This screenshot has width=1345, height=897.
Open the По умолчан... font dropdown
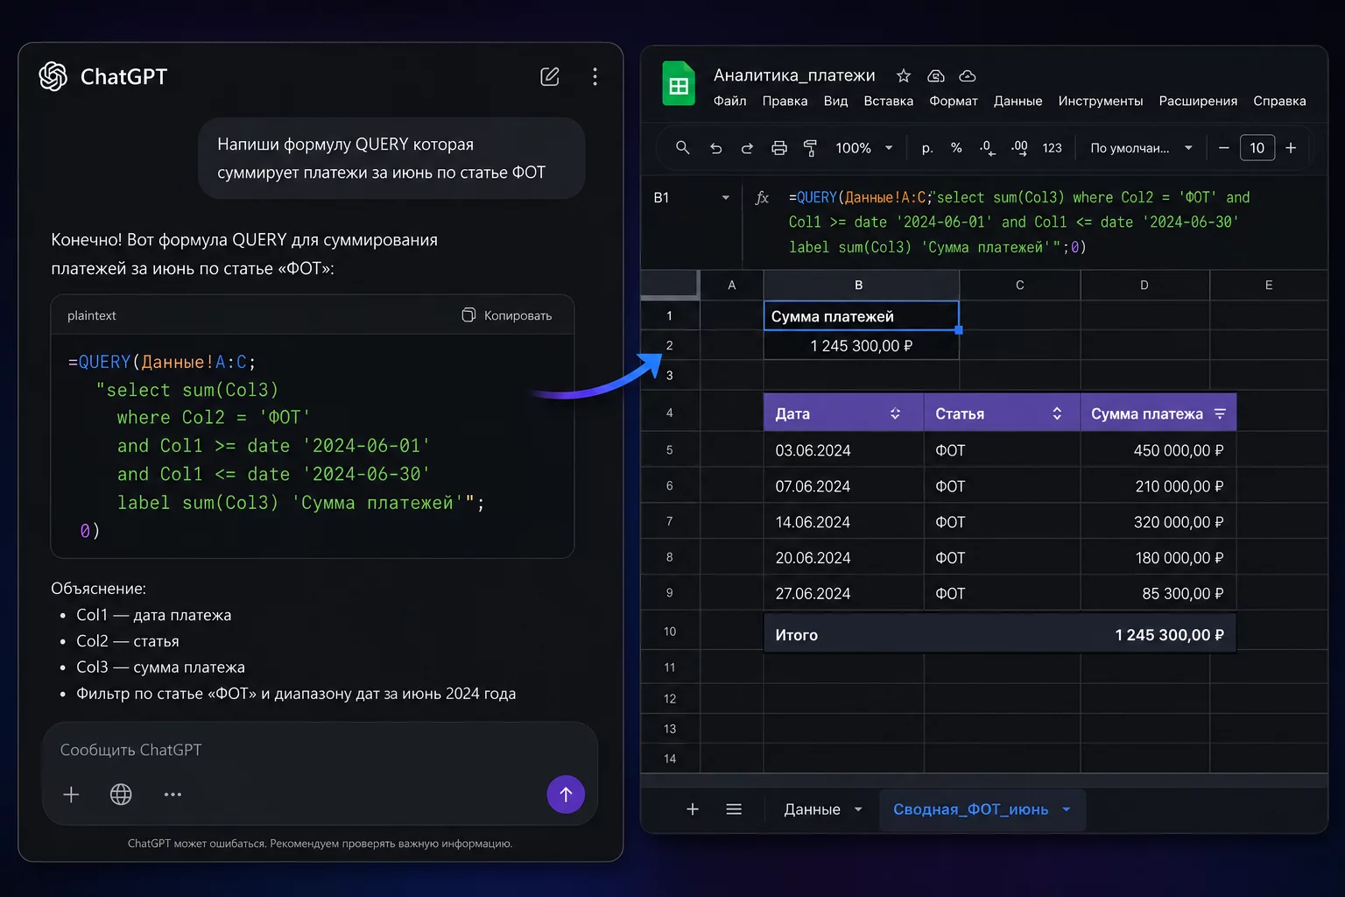pos(1141,148)
